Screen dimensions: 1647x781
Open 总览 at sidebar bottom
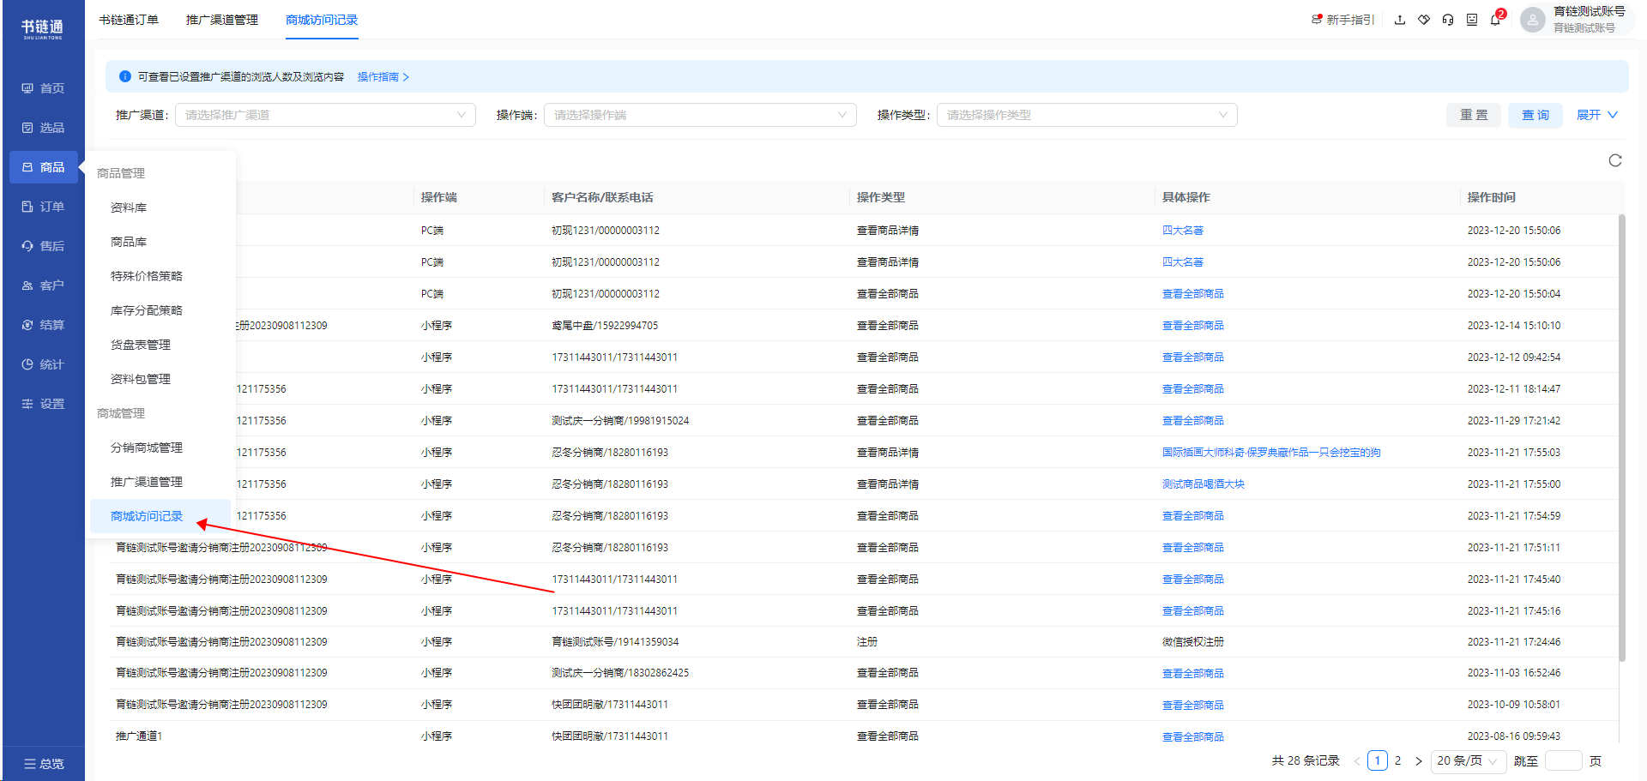click(x=43, y=764)
